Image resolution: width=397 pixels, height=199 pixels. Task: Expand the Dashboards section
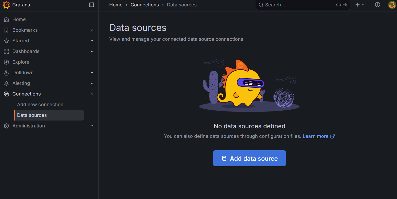click(92, 51)
